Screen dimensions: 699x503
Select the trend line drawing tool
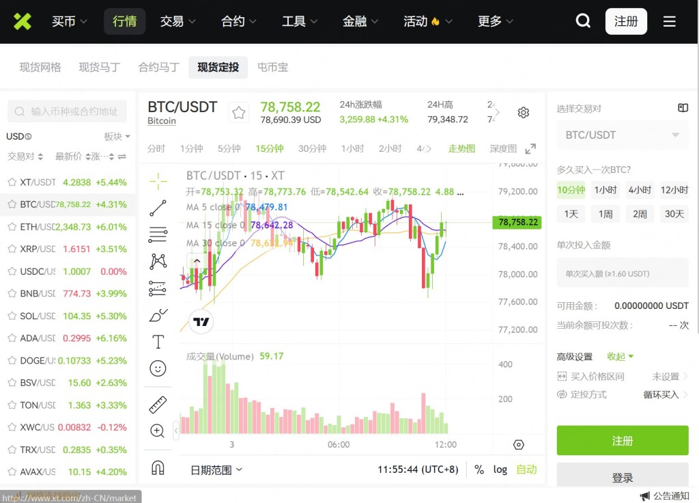158,208
